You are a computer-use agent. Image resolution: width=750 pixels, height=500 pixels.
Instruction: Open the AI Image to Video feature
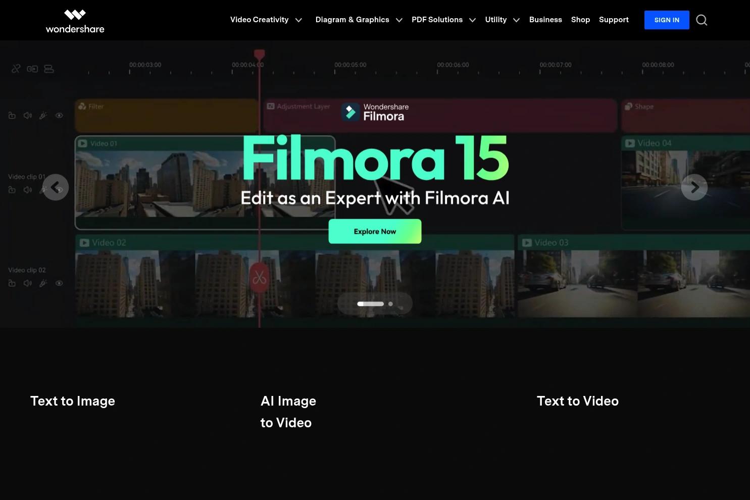tap(288, 412)
